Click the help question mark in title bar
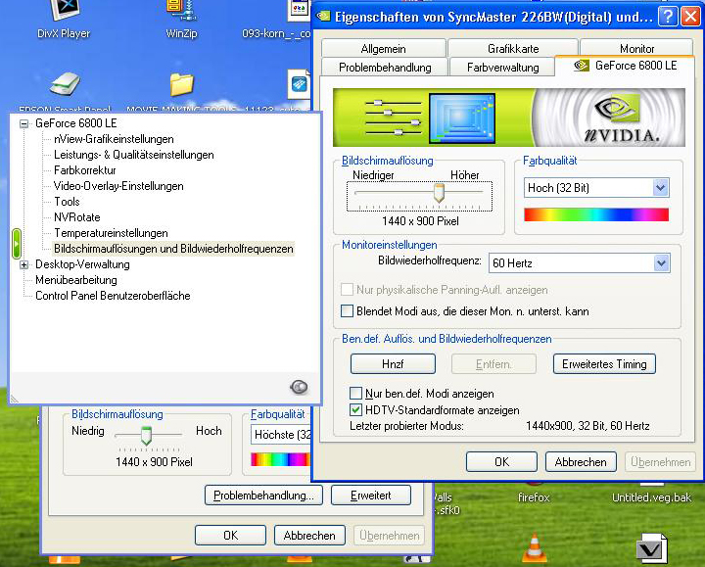The width and height of the screenshot is (705, 567). [x=666, y=17]
